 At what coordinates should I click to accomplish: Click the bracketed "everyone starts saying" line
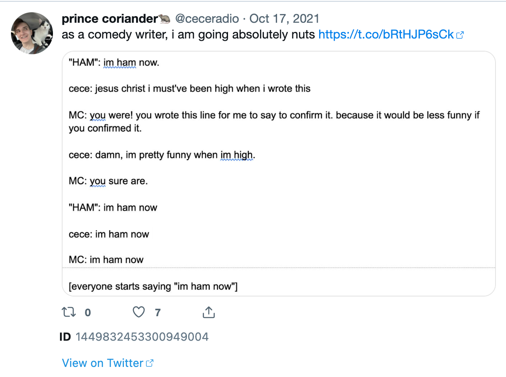[153, 286]
